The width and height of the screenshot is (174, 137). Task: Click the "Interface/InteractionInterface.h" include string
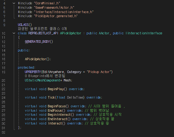point(64,12)
